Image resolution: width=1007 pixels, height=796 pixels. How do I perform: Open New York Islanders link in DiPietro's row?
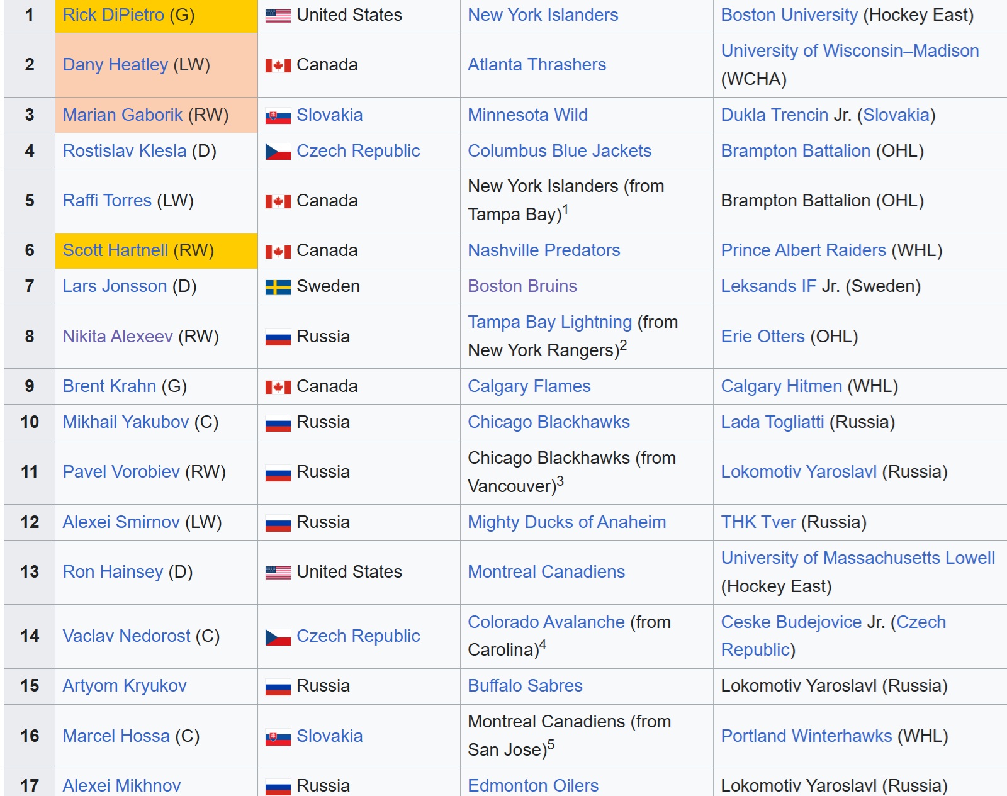(x=543, y=15)
